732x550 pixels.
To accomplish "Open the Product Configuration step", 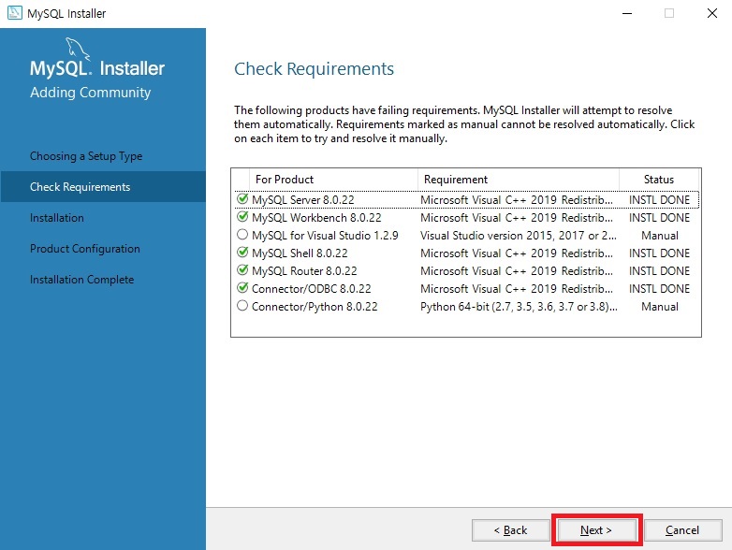I will tap(85, 248).
